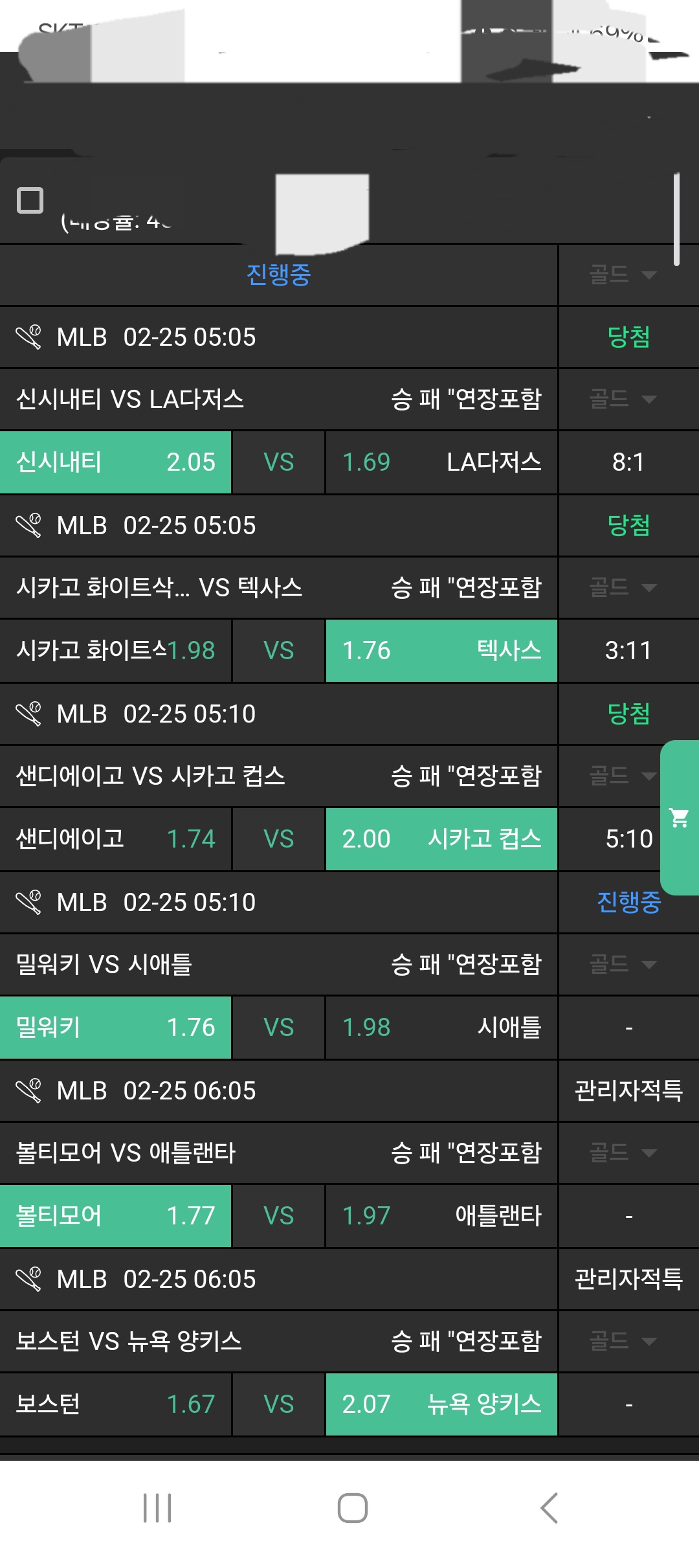The image size is (699, 1554).
Task: Choose 뉴욕 양키스 at 2.07 odds
Action: point(441,1404)
